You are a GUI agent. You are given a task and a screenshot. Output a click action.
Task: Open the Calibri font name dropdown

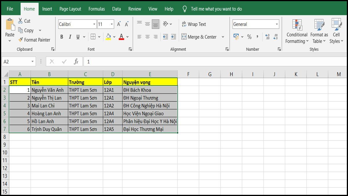pos(94,24)
